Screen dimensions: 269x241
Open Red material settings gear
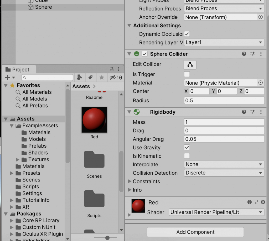tap(263, 202)
